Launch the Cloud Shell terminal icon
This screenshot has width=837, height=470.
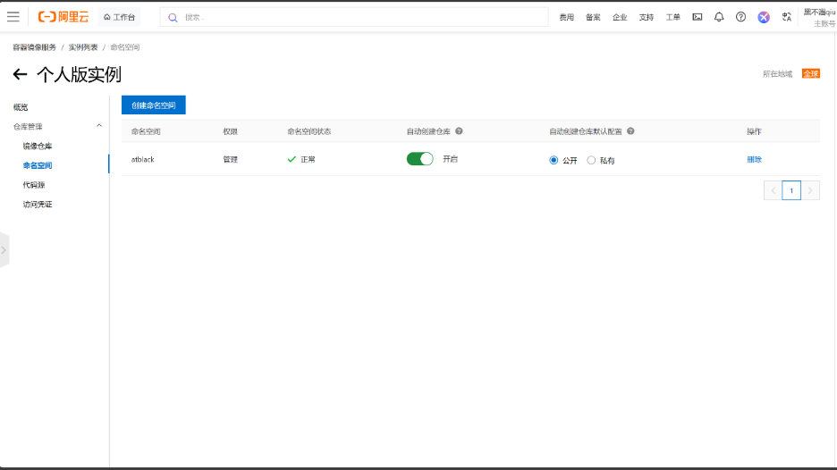[697, 17]
